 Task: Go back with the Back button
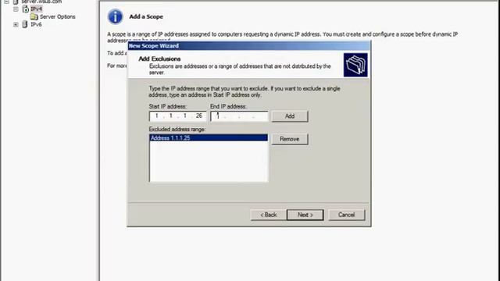(268, 215)
